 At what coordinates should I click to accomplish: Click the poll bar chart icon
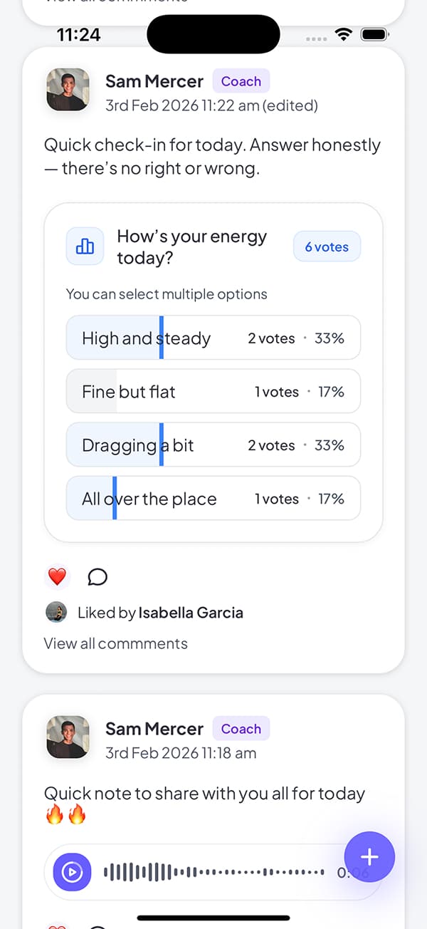pos(85,245)
